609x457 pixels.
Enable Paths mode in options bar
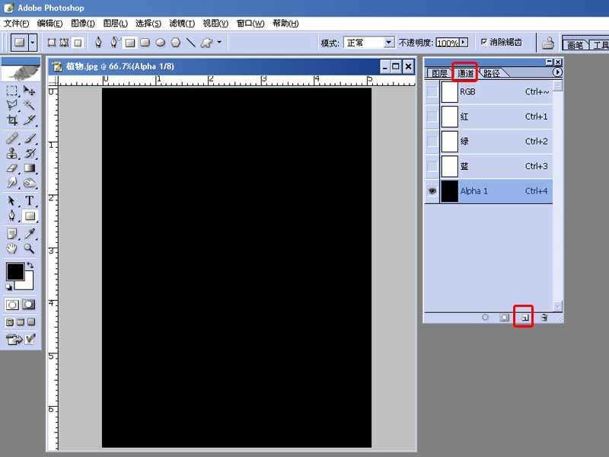click(65, 43)
